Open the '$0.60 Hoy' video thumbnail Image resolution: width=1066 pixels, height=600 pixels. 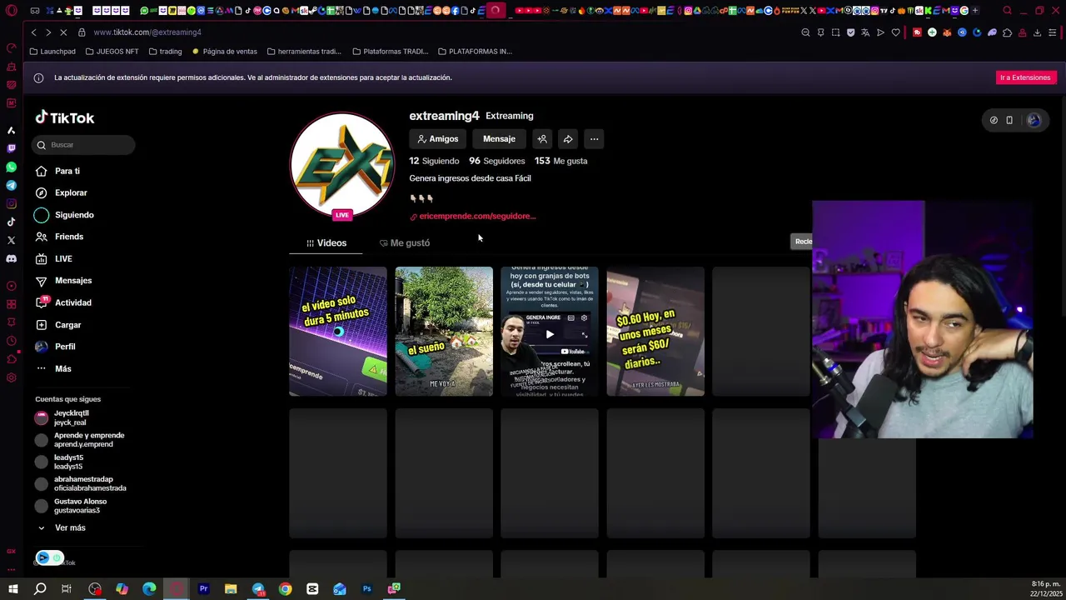tap(655, 331)
